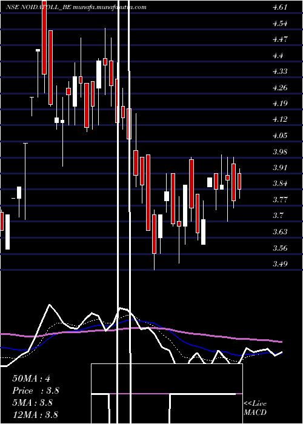
Task: Click the 4.05 price axis label
Action: coord(280,136)
